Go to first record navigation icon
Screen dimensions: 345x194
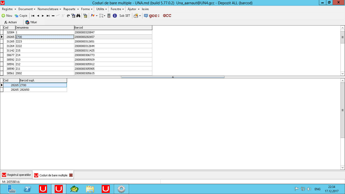click(x=33, y=16)
